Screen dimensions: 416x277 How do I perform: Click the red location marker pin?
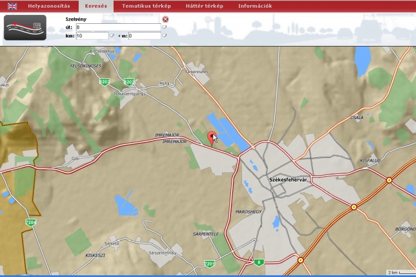212,137
